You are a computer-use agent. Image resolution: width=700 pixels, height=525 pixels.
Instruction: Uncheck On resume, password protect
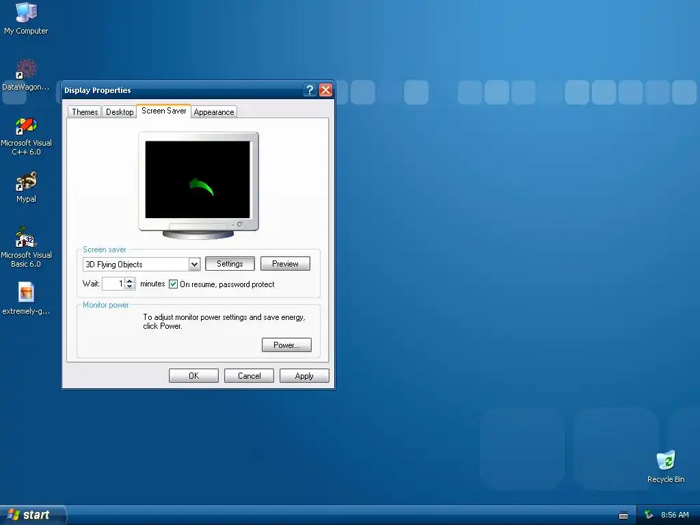[173, 284]
